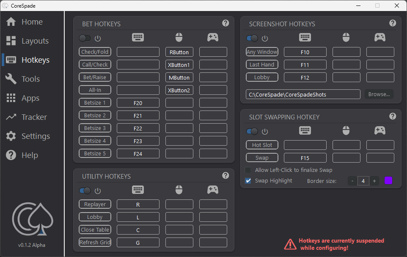Click the Slot Swapping Hotkey help icon
Viewport: 407px width, 257px height.
(x=393, y=116)
